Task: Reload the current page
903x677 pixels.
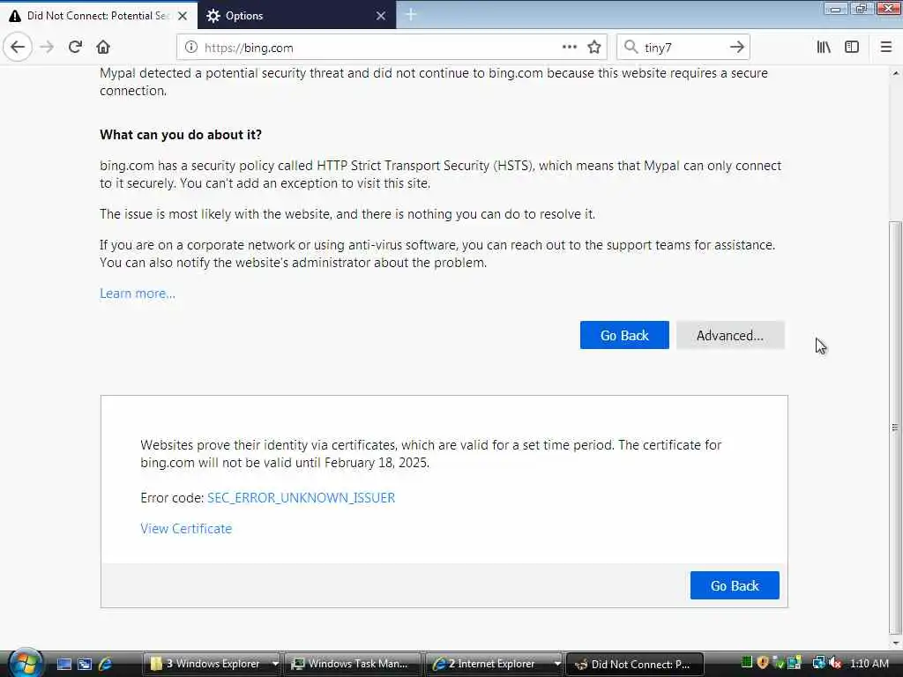Action: tap(75, 48)
